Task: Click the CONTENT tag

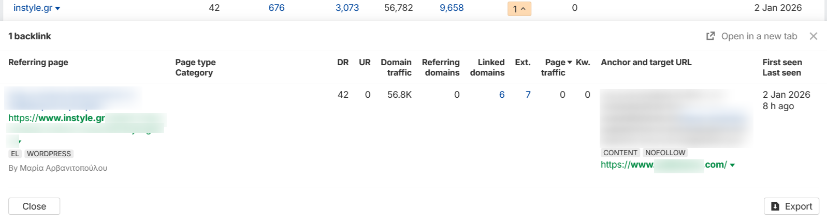Action: [620, 153]
